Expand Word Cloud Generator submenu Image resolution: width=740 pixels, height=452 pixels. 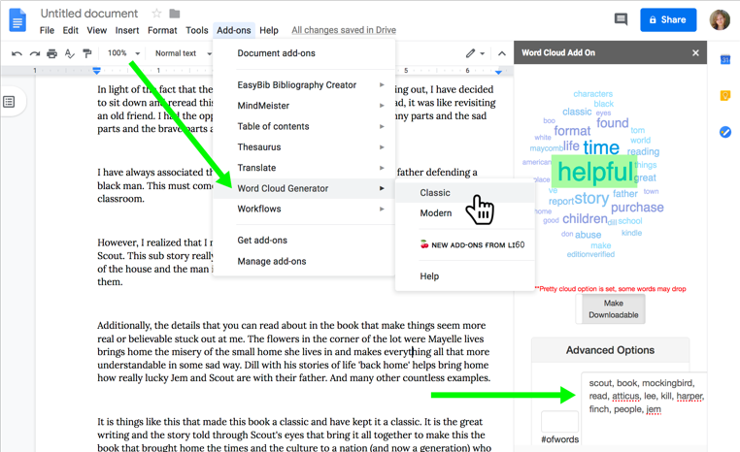click(x=304, y=188)
